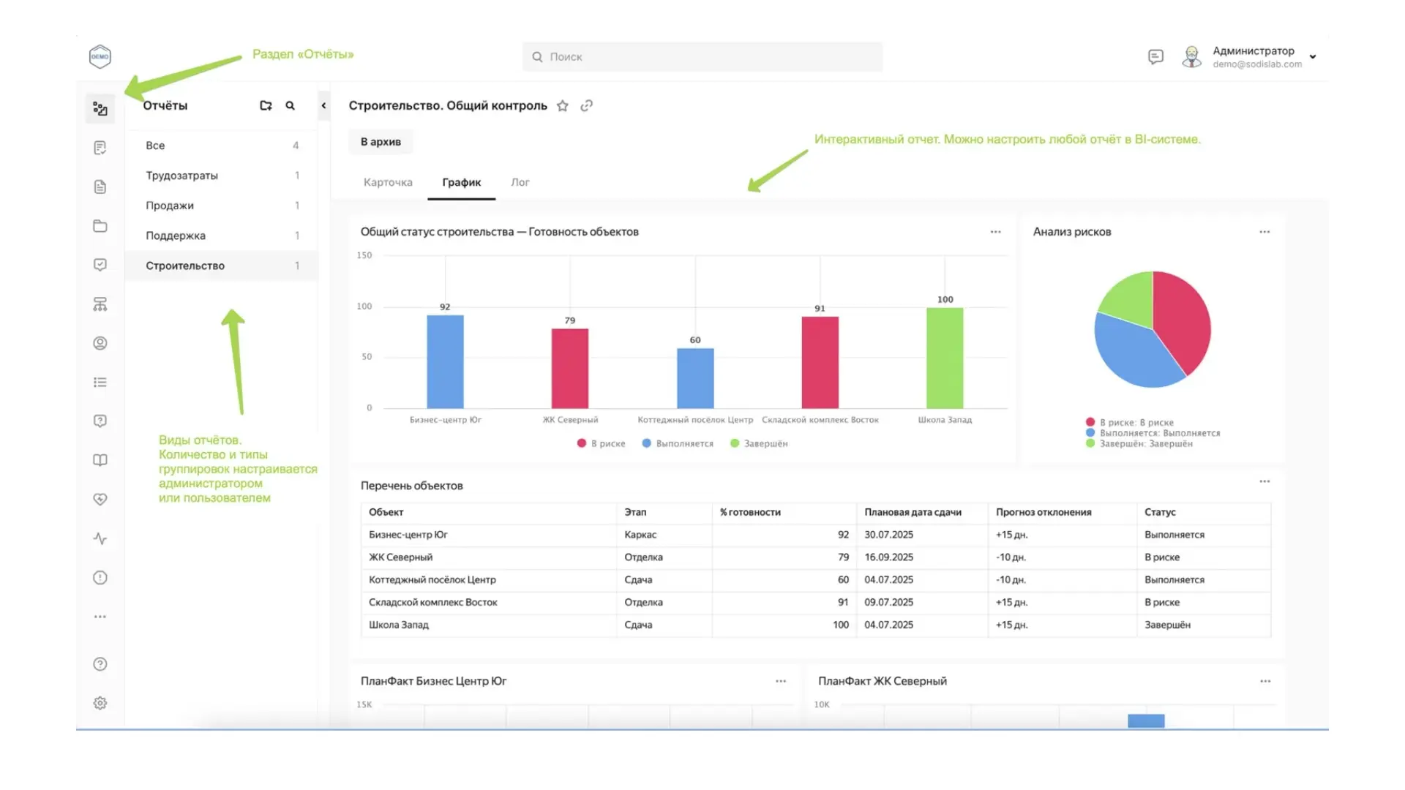
Task: Open the chat messages icon in header
Action: [x=1155, y=57]
